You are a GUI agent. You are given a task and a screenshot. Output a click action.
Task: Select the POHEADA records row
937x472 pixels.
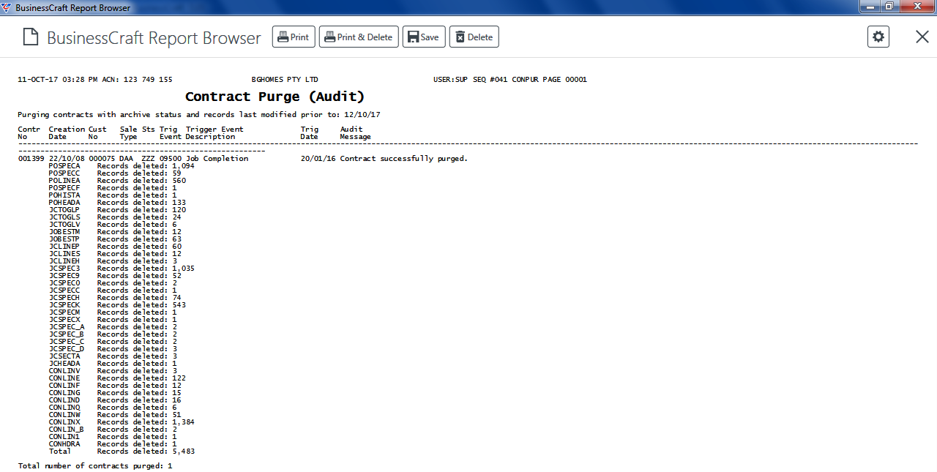tap(117, 203)
